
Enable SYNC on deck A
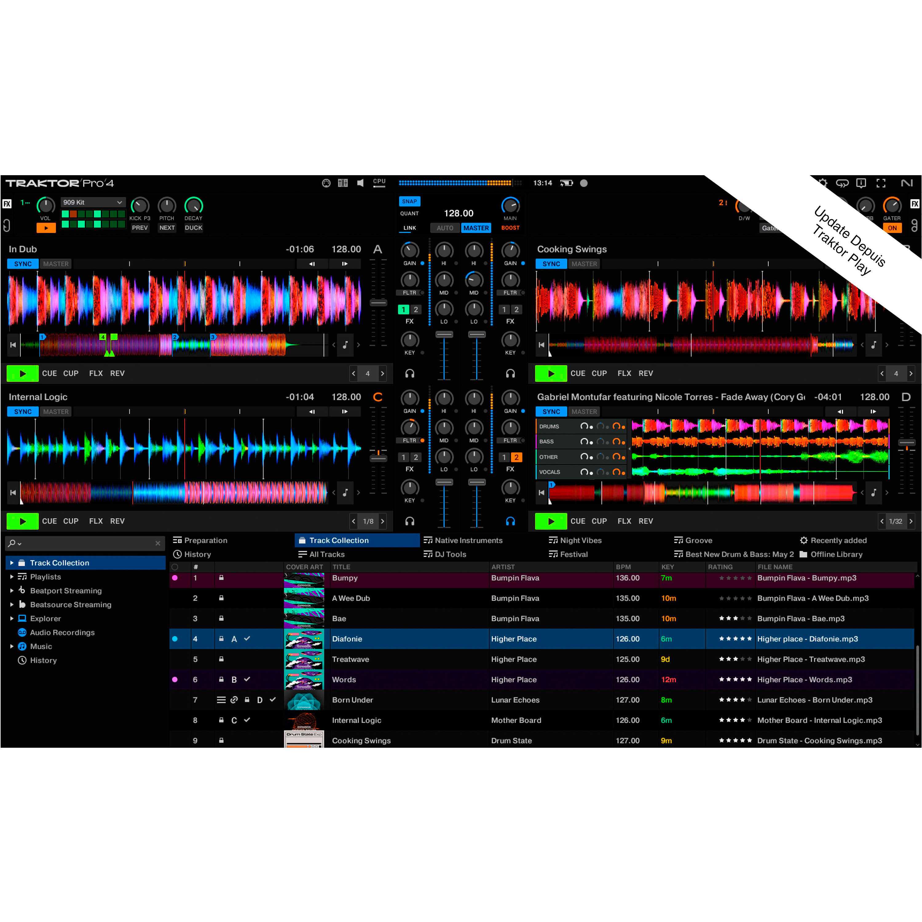22,263
